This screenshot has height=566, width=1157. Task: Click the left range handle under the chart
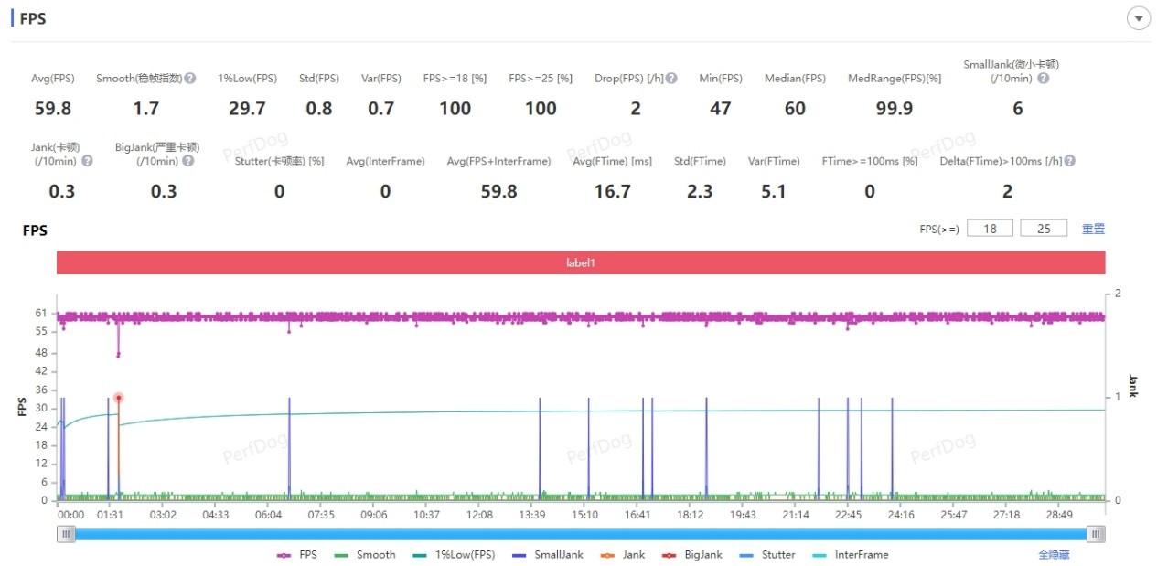coord(66,534)
